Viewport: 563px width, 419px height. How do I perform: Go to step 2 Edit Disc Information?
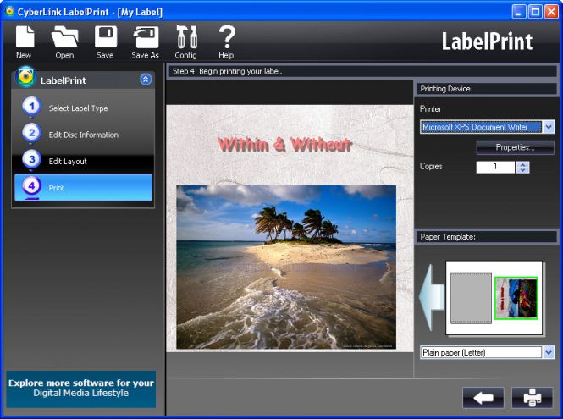pyautogui.click(x=84, y=135)
